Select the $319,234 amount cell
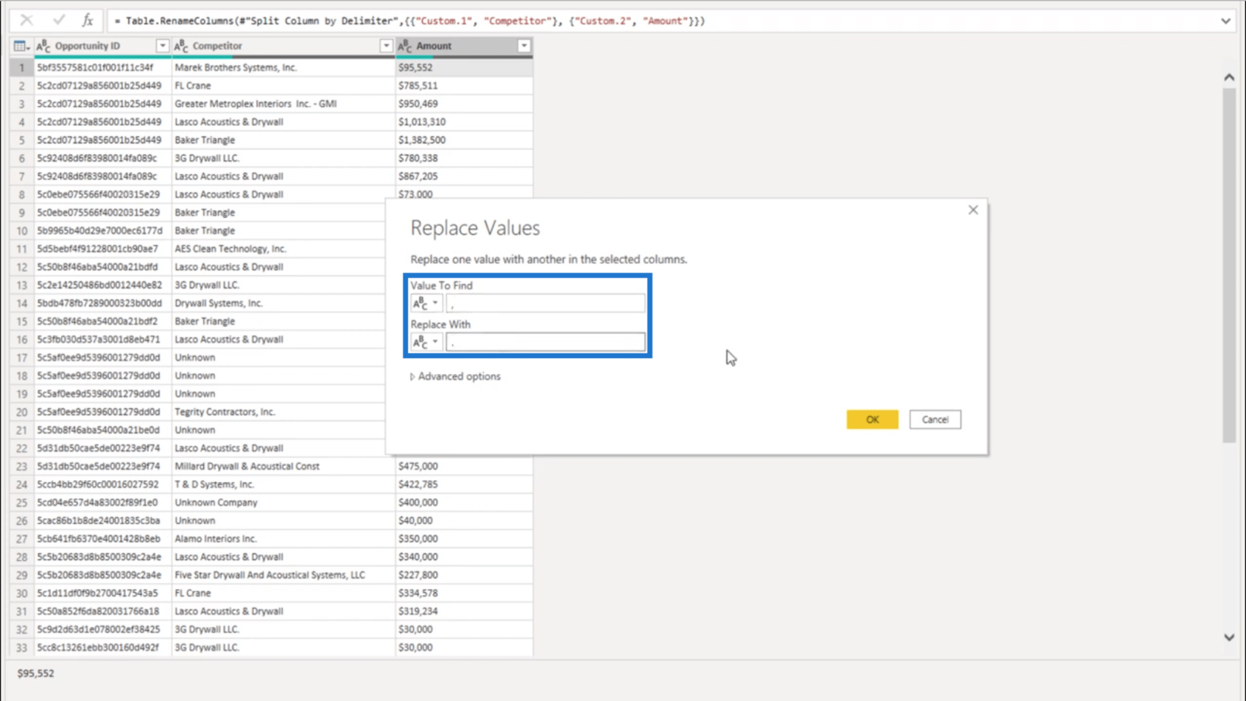The height and width of the screenshot is (701, 1246). point(464,611)
